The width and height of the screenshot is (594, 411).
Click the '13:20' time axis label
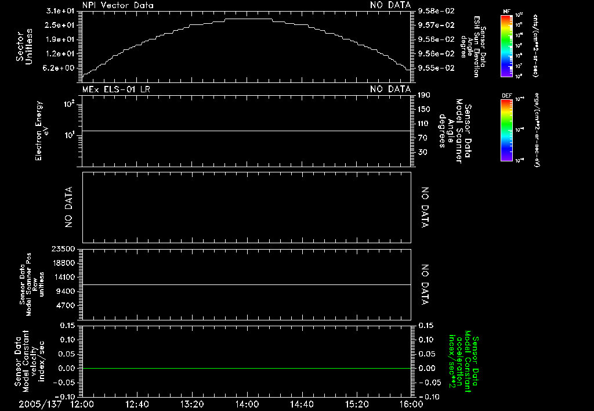pos(192,405)
